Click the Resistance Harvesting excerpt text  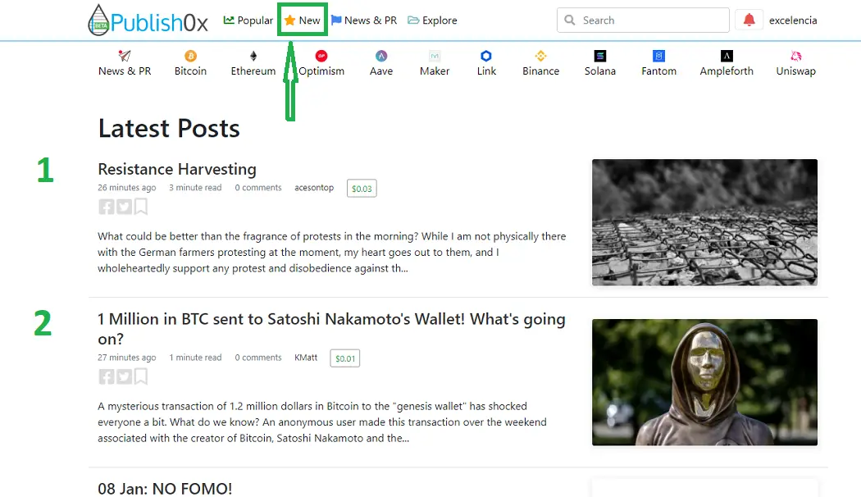[x=331, y=252]
